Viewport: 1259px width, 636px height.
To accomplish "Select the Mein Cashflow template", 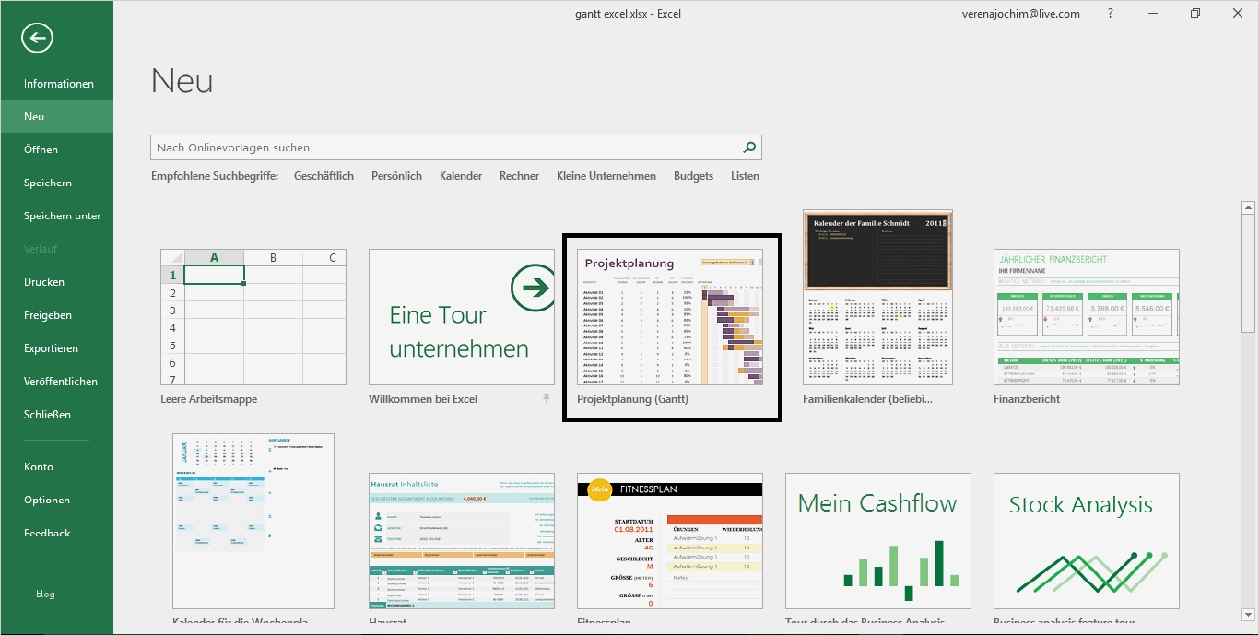I will 878,541.
